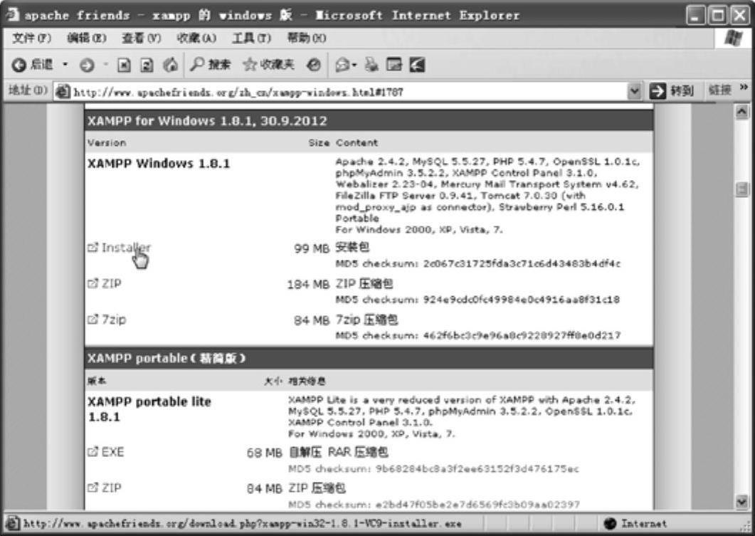Image resolution: width=755 pixels, height=536 pixels.
Task: Click the Go (转到) button
Action: click(x=672, y=90)
